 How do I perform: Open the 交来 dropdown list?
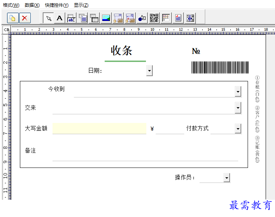tap(238, 108)
